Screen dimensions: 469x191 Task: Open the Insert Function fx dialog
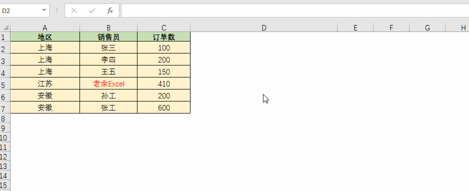tap(110, 11)
